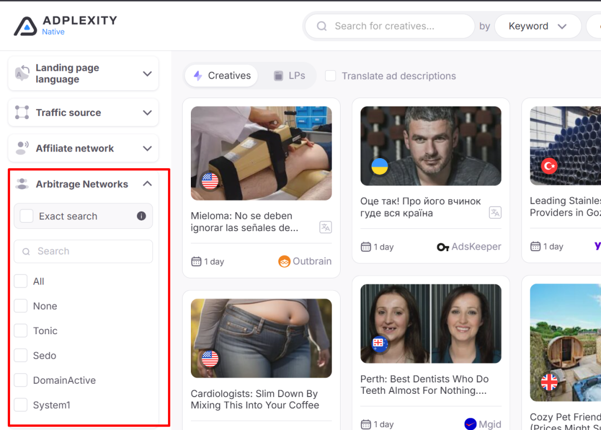Open the Ukrainian man portrait thumbnail

click(x=431, y=146)
